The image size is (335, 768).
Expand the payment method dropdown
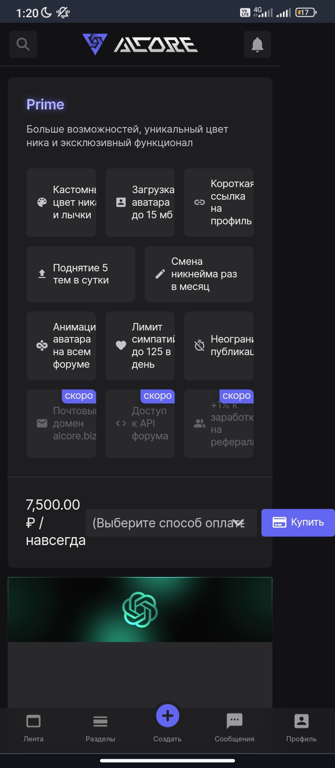(171, 523)
